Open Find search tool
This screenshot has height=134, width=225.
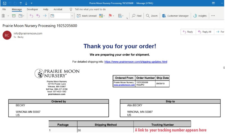pyautogui.click(x=137, y=16)
